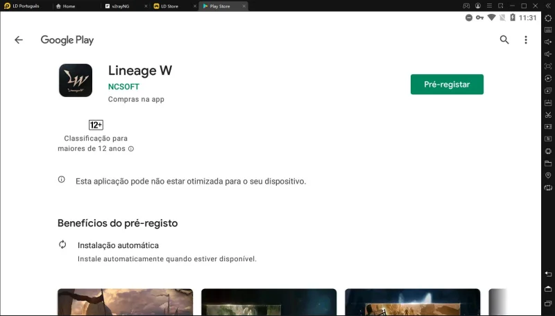Close the LD Store tab
Screen dimensions: 555x316
195,6
